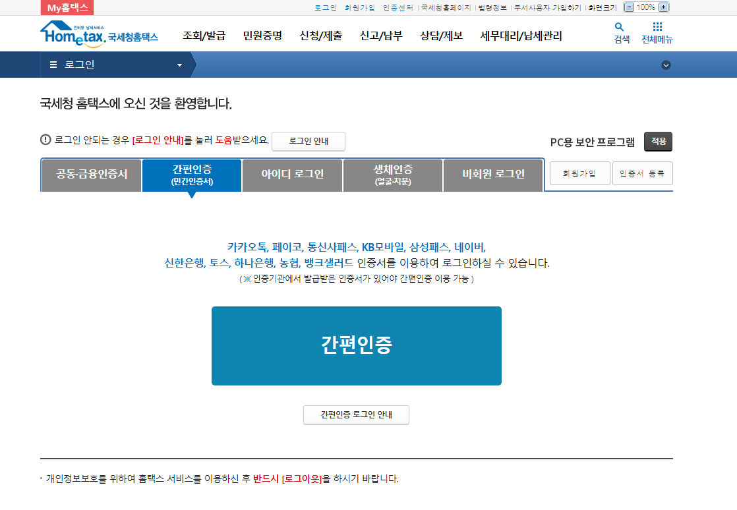Open the 비회원 로그인 tab
The width and height of the screenshot is (737, 510).
tap(493, 175)
